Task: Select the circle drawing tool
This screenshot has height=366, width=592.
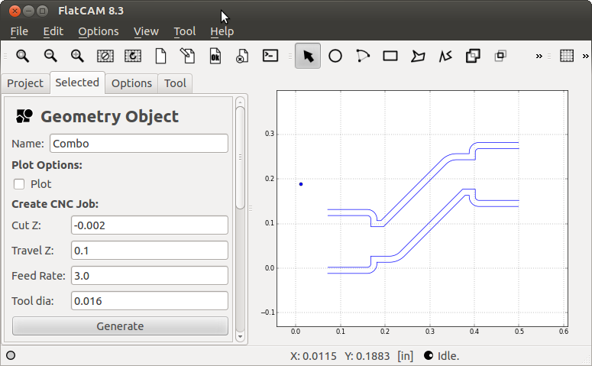Action: pos(335,56)
